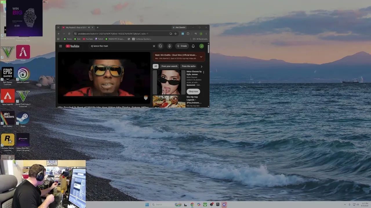Open the Apex Legends desktop shortcut

(8, 98)
